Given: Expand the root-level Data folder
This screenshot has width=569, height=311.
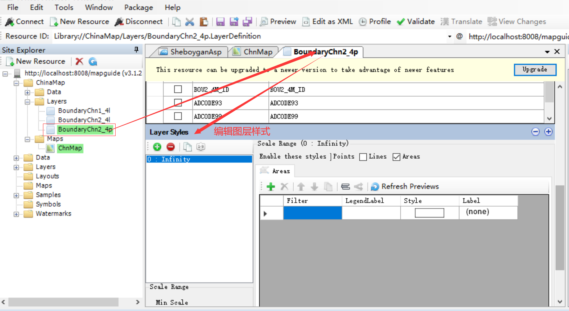Looking at the screenshot, I should [16, 158].
